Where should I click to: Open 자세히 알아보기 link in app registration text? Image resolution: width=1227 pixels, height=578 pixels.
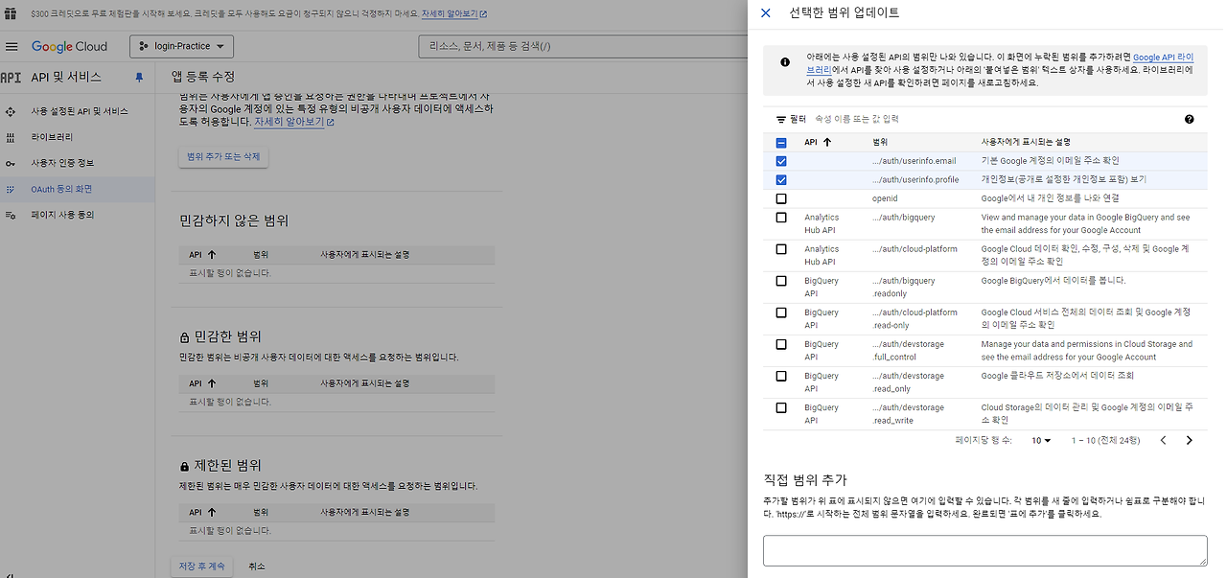[294, 122]
